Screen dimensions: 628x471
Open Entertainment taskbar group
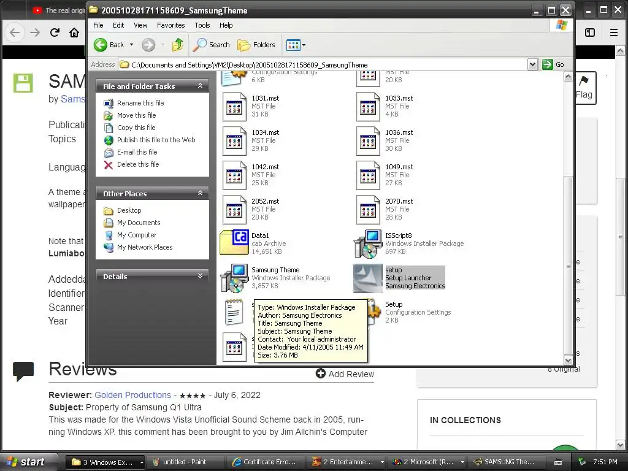(x=347, y=462)
